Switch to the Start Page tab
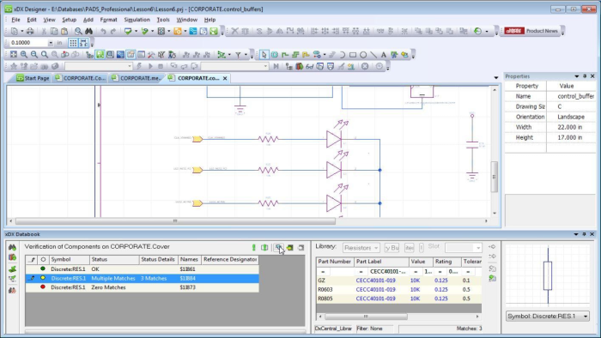The image size is (601, 338). coord(33,78)
